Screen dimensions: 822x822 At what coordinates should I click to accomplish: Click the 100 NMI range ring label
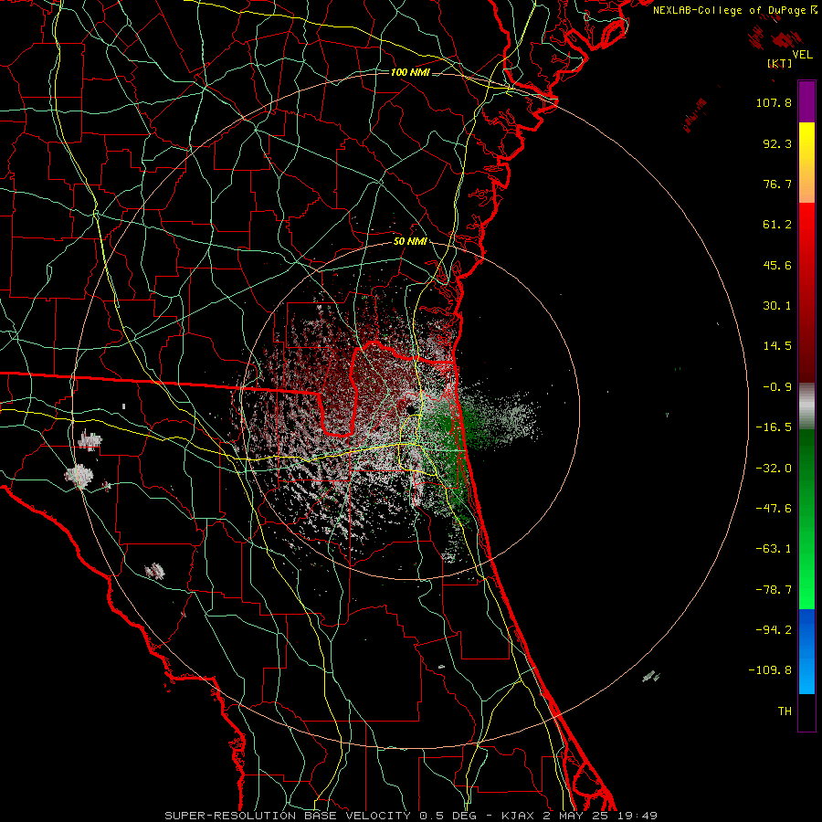click(410, 72)
